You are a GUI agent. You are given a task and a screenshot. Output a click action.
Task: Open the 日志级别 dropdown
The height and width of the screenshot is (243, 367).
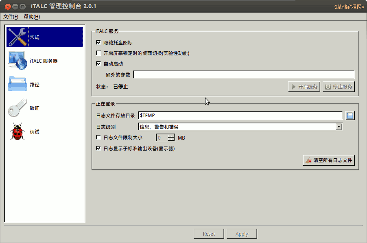coord(240,127)
